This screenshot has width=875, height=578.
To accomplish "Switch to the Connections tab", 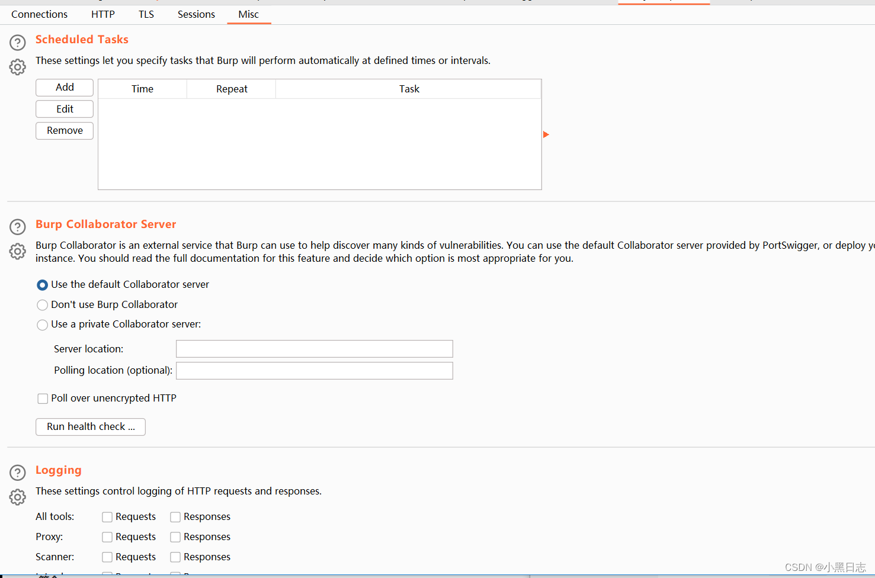I will tap(39, 14).
